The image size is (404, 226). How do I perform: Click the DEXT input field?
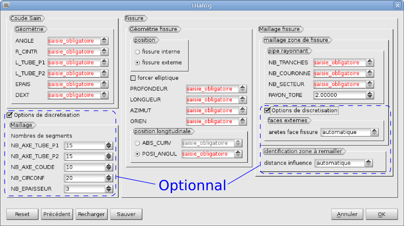click(73, 95)
